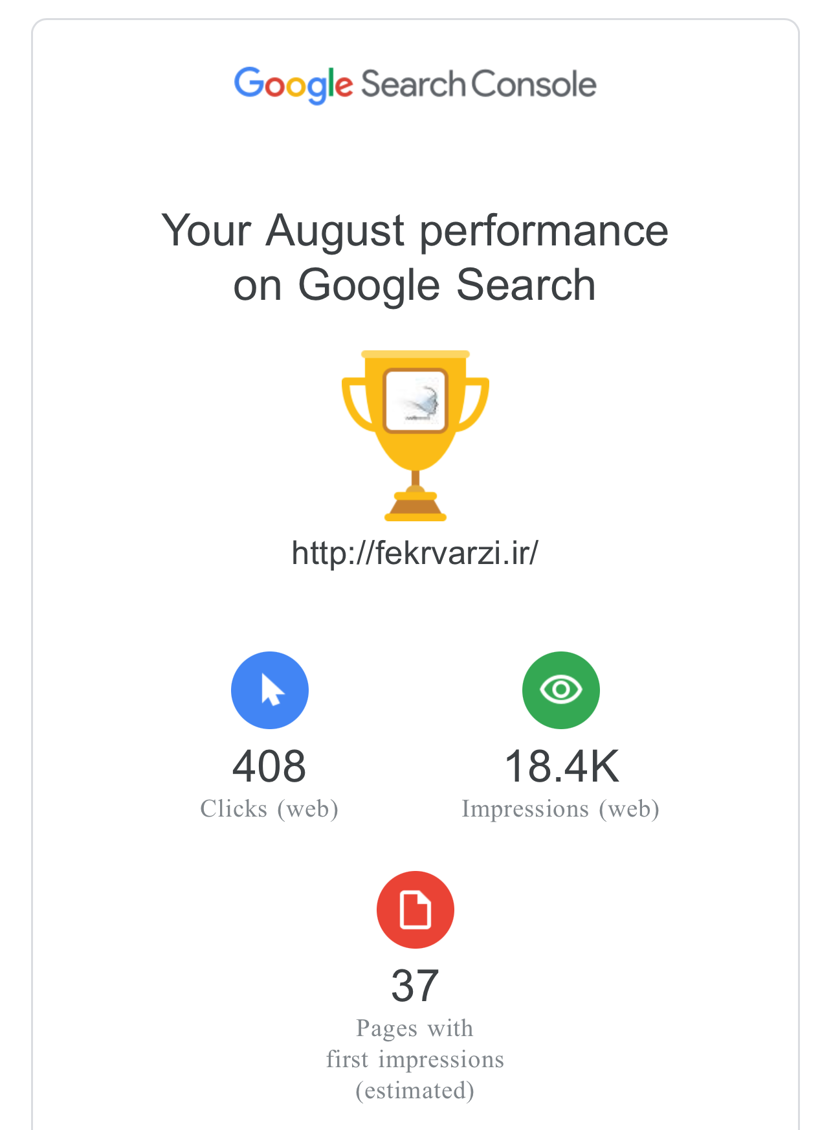Click the red page document icon
Viewport: 831px width, 1130px height.
coord(415,910)
